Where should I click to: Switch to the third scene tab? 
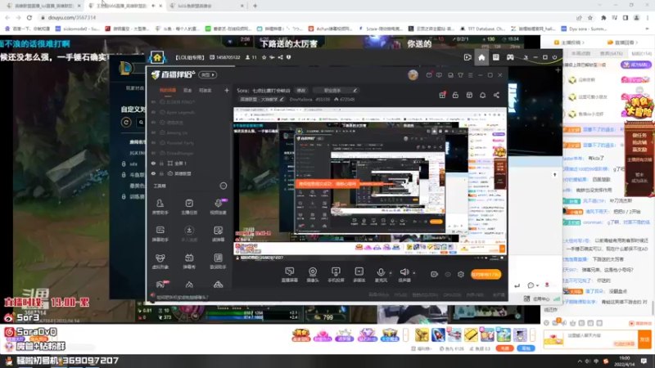point(206,91)
